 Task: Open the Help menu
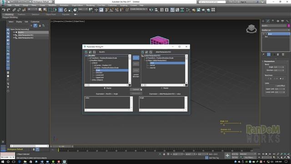pyautogui.click(x=141, y=5)
